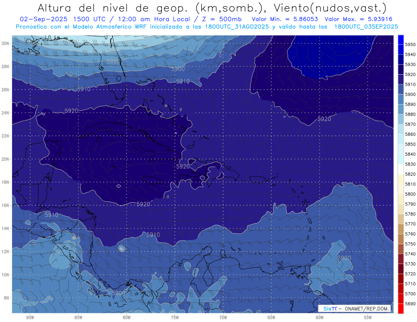Click the 24N latitude axis label
This screenshot has width=417, height=322.
pyautogui.click(x=5, y=113)
